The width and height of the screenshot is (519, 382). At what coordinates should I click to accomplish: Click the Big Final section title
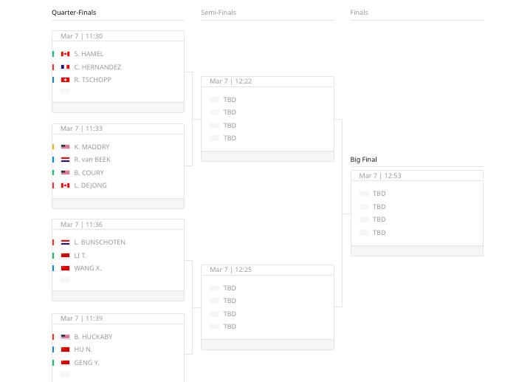tap(363, 160)
